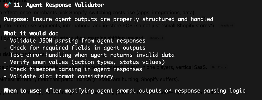Click the bold 'When to use' label
The width and height of the screenshot is (262, 100).
coord(23,91)
